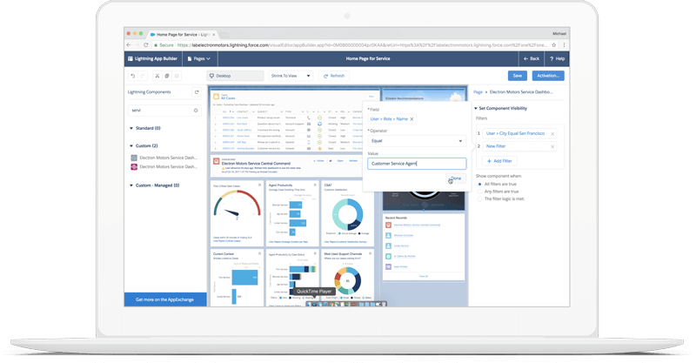This screenshot has width=696, height=363.
Task: Collapse the Custom (2) components section
Action: tap(130, 145)
